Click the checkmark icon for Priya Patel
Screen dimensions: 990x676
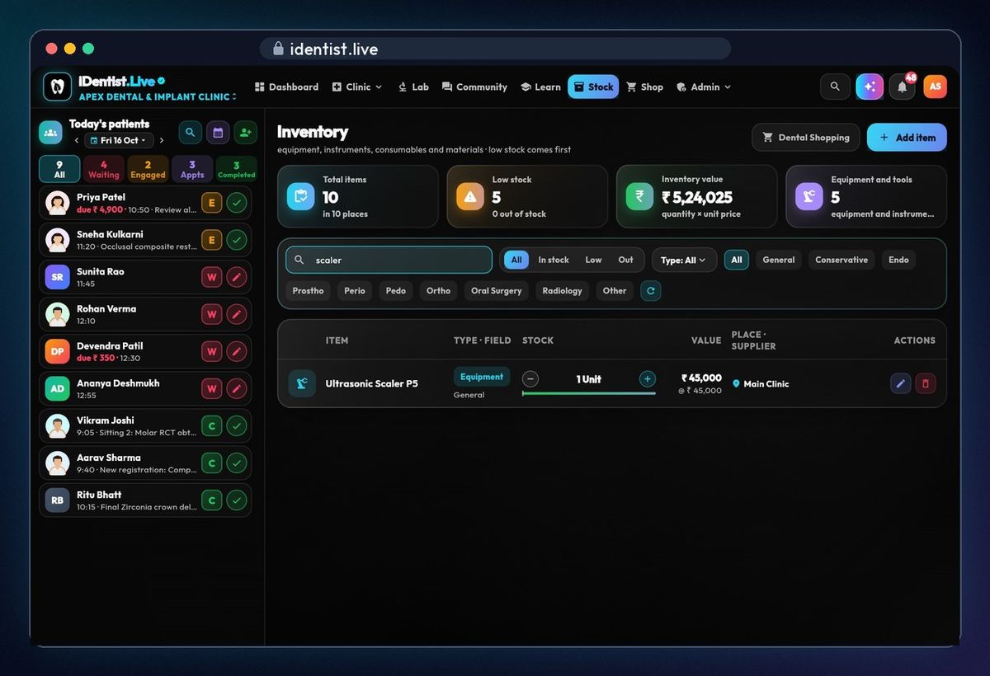237,203
